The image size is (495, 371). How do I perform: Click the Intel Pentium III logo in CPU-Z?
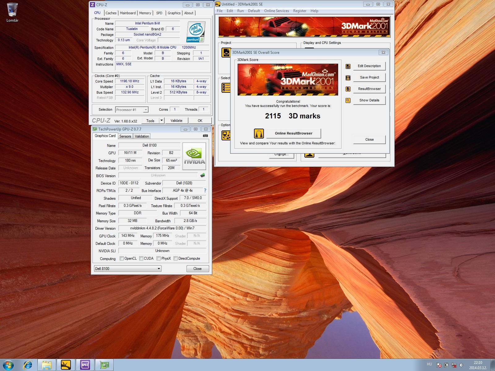point(196,32)
